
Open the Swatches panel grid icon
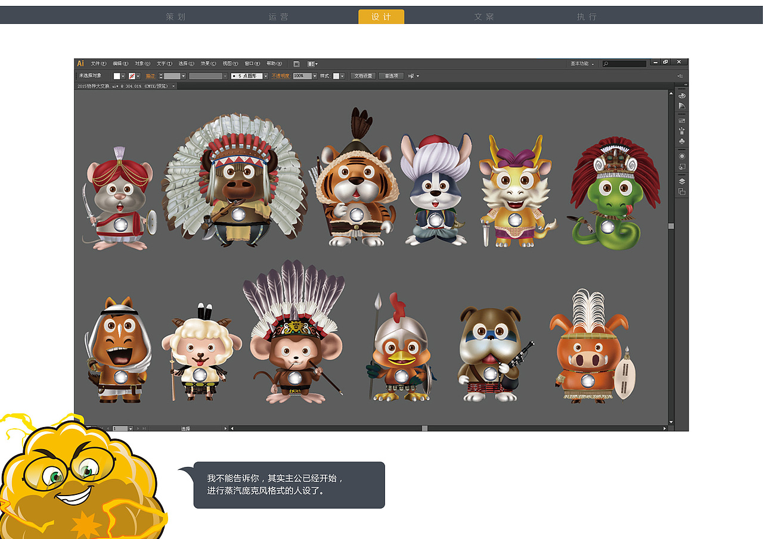682,120
